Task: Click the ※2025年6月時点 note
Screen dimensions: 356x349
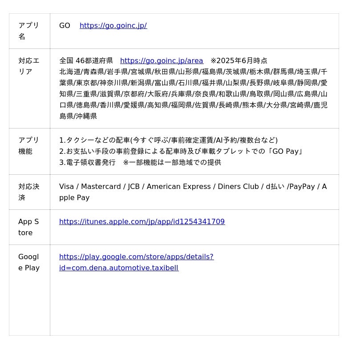Action: (x=239, y=61)
